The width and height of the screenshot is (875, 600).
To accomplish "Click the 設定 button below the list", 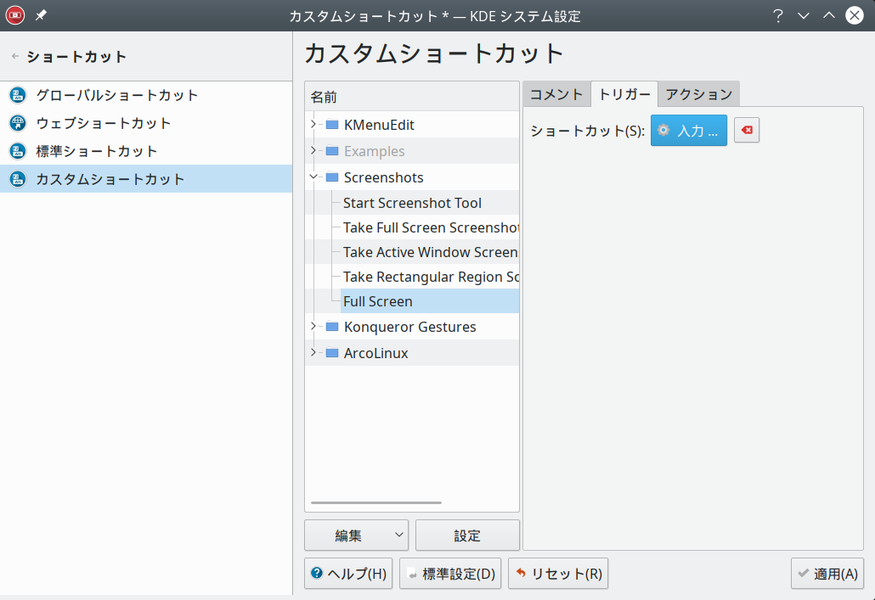I will [467, 536].
